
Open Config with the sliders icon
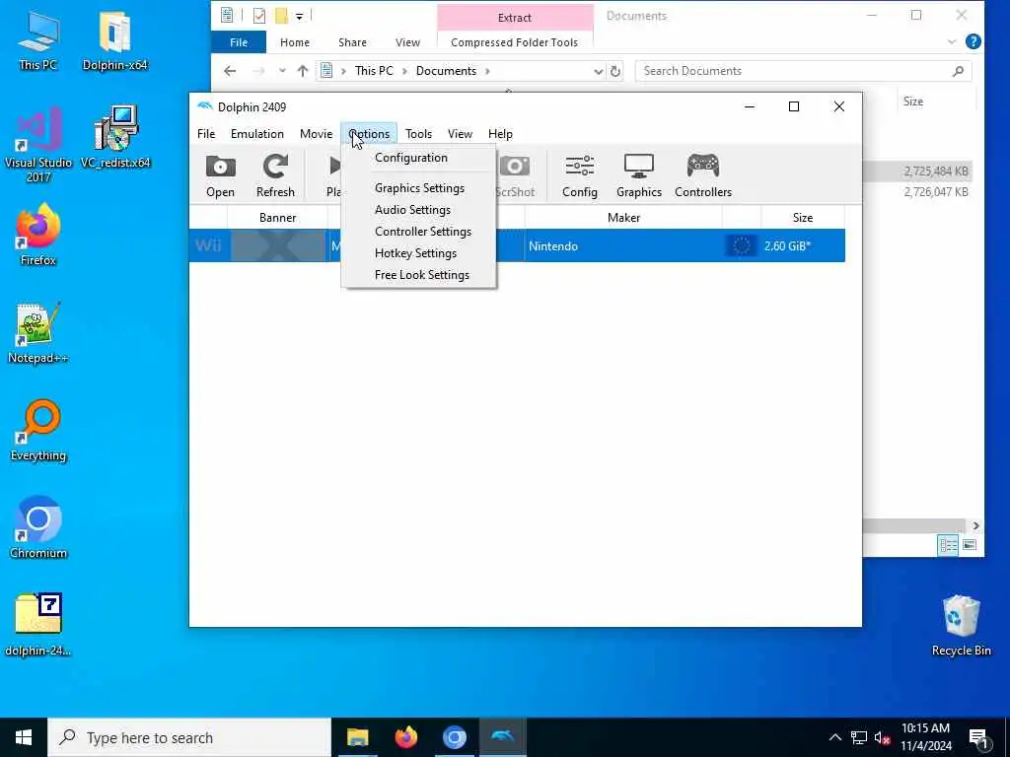pyautogui.click(x=580, y=175)
